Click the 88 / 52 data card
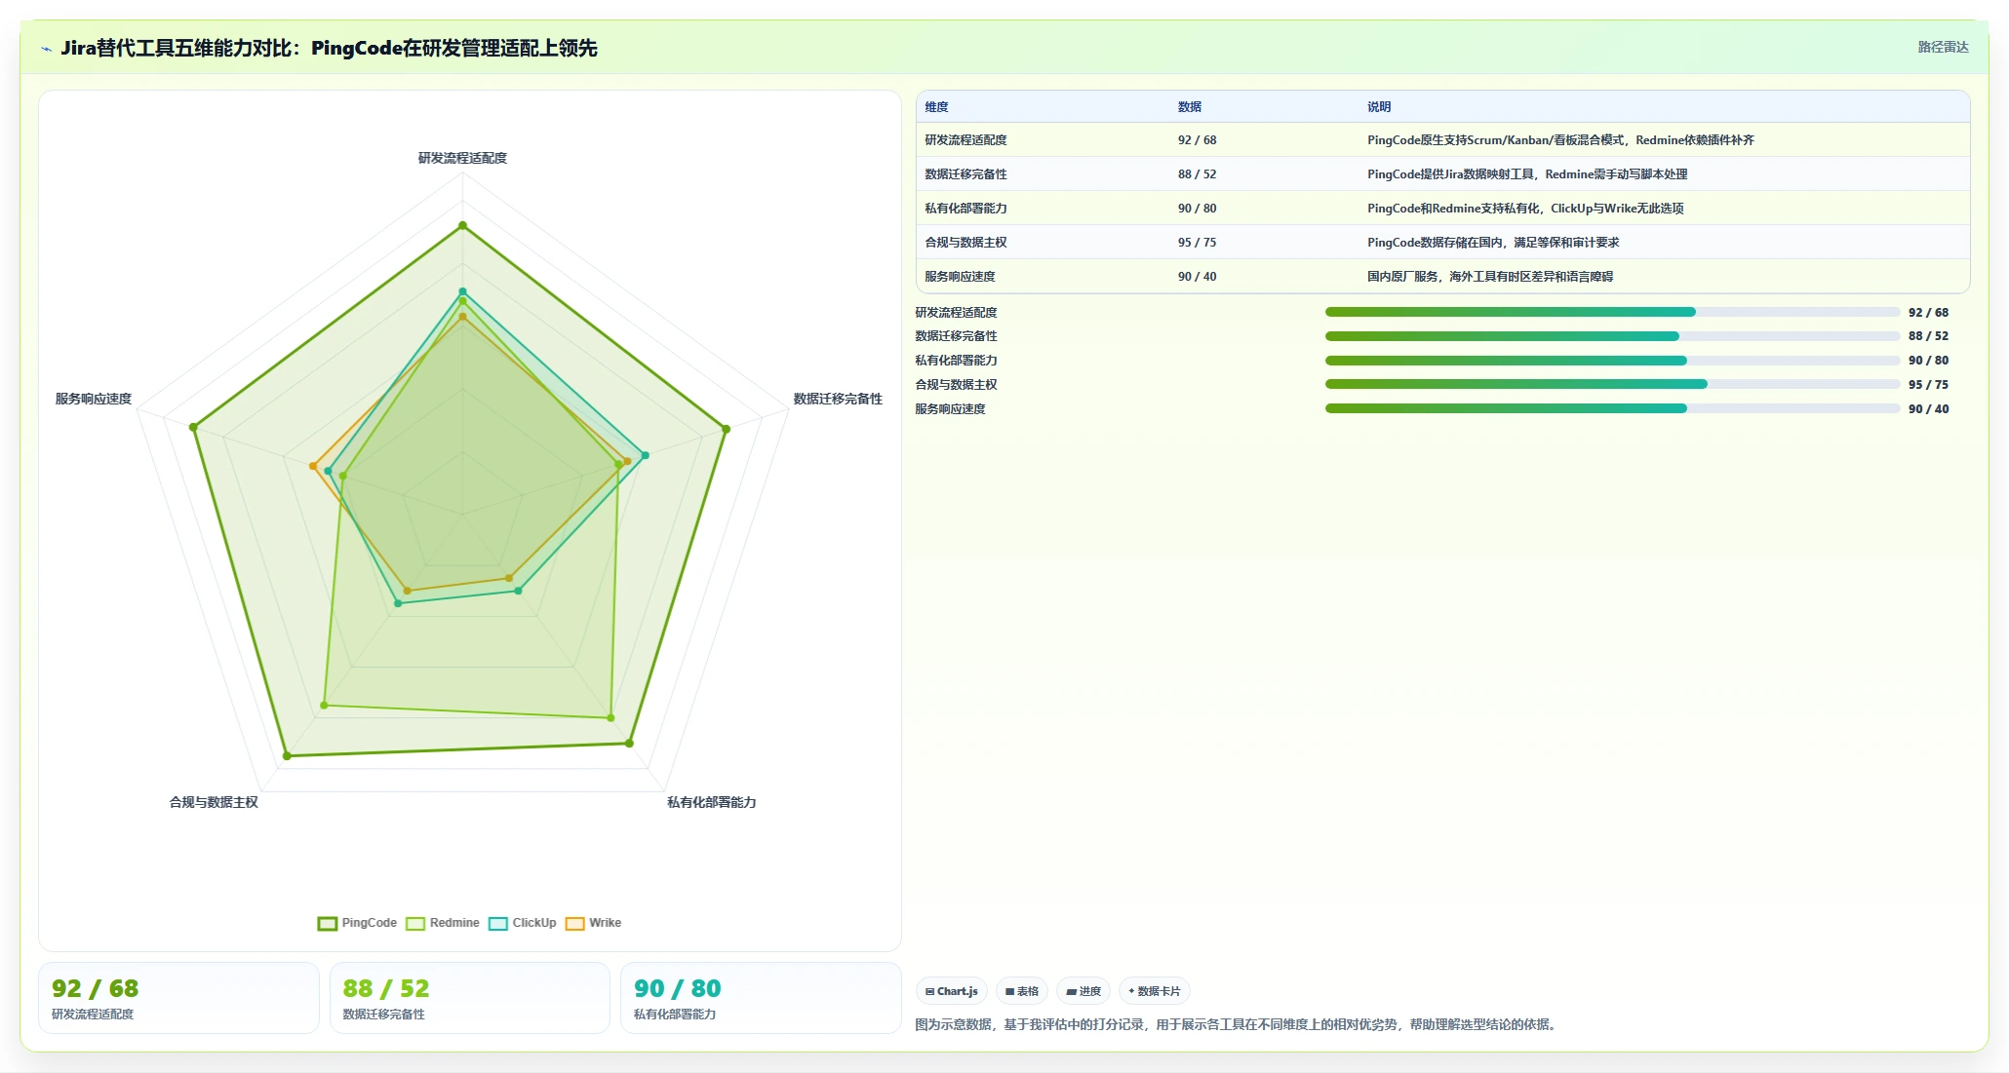 [x=469, y=998]
